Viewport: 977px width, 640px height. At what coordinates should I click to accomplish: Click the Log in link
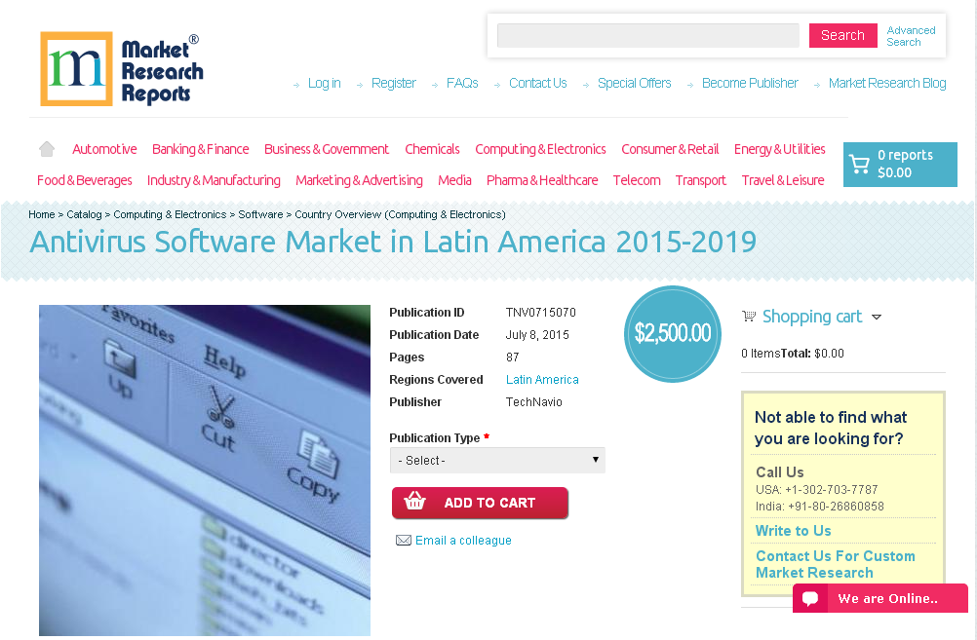click(x=324, y=83)
